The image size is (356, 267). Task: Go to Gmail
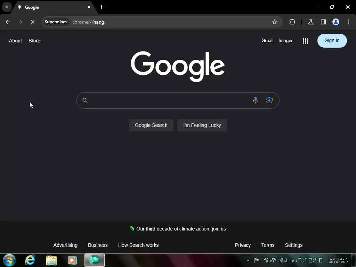click(x=267, y=40)
